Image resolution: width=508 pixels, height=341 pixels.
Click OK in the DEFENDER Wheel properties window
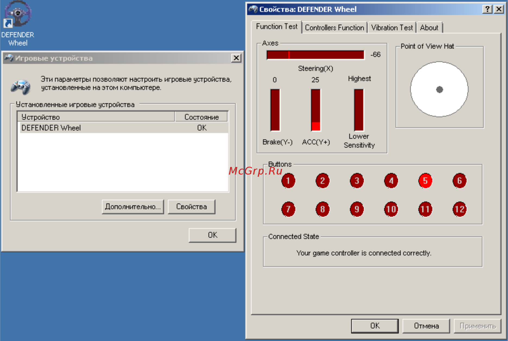(x=375, y=326)
